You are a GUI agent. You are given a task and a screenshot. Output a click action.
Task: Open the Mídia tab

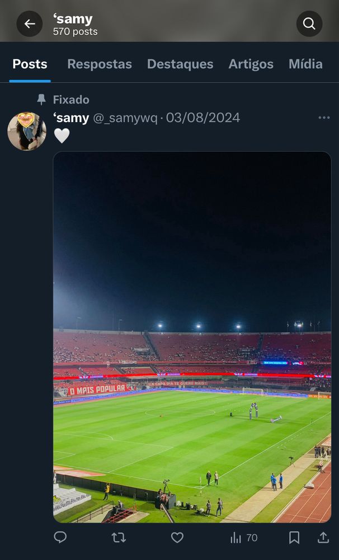[x=305, y=64]
